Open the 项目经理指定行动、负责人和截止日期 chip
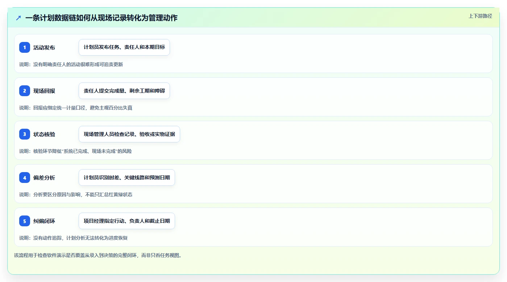The height and width of the screenshot is (282, 507). pos(127,221)
